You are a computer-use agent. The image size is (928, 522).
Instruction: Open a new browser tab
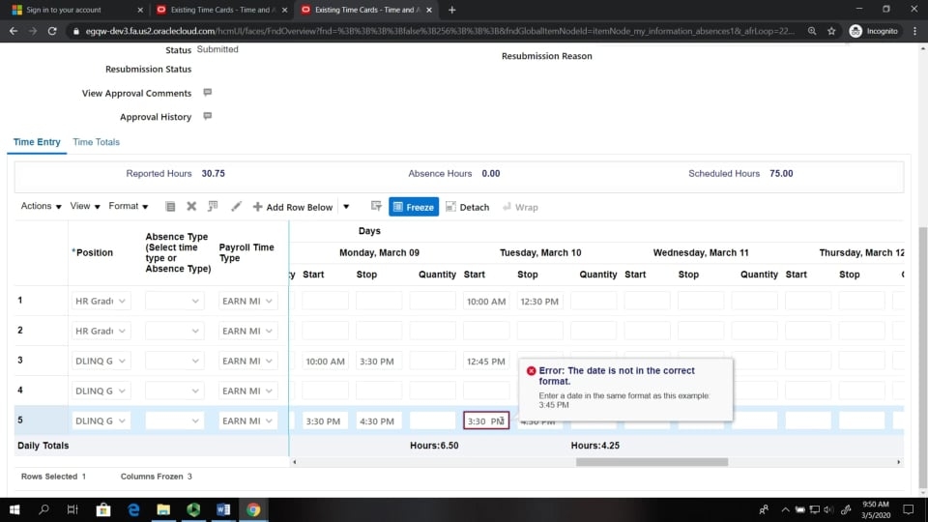coord(452,10)
